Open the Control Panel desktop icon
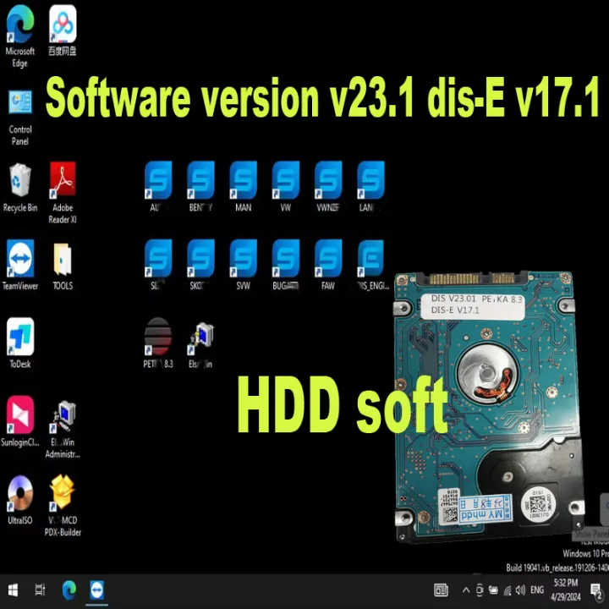The width and height of the screenshot is (609, 609). pyautogui.click(x=19, y=118)
